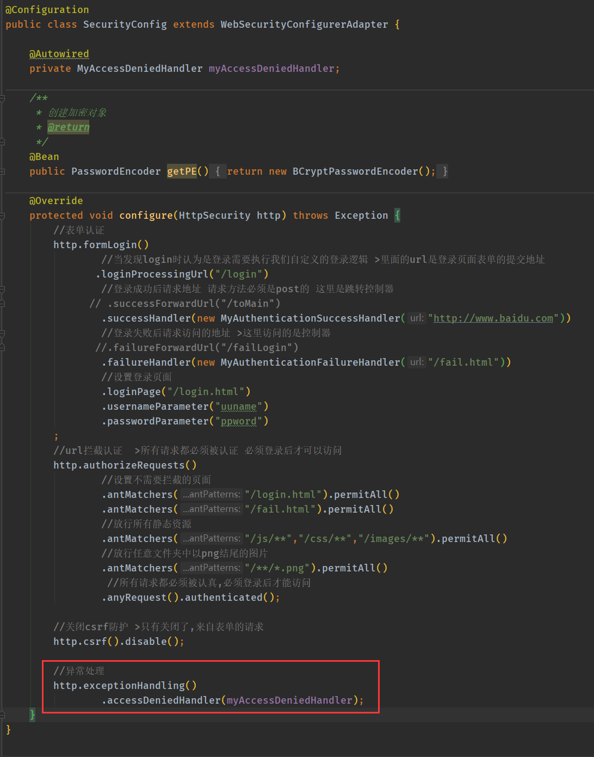
Task: Click the url: hint before "/fail.html"
Action: point(417,362)
